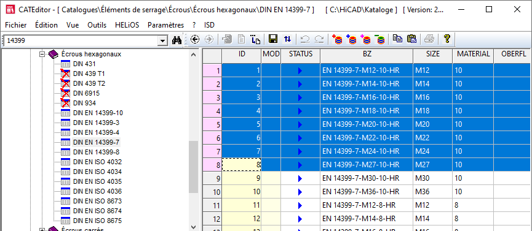The height and width of the screenshot is (231, 532).
Task: Open the Paramètres menu
Action: click(x=165, y=25)
